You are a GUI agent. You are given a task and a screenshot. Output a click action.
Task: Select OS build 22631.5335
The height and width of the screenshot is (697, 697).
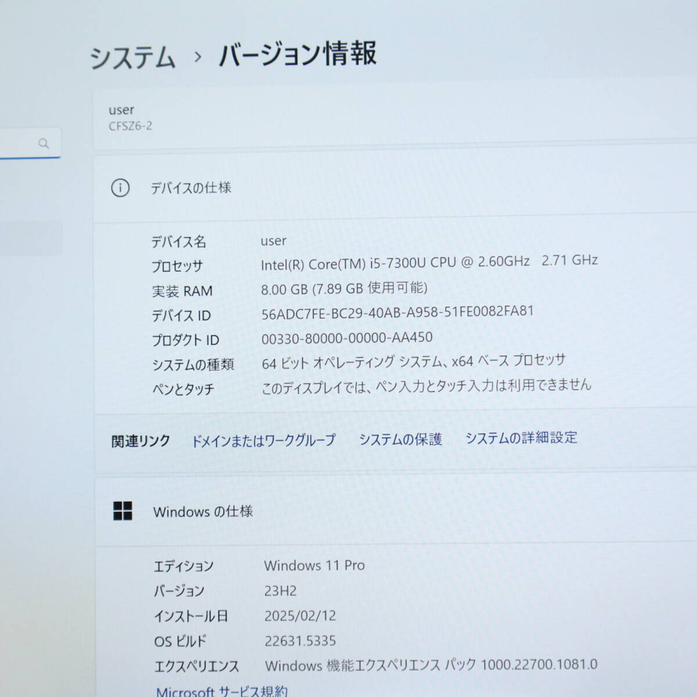tap(300, 641)
